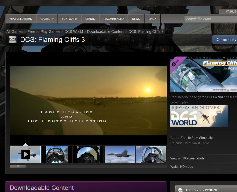
Task: Click the DCS: Flaming Cliffs 3 page title
Action: [x=53, y=40]
